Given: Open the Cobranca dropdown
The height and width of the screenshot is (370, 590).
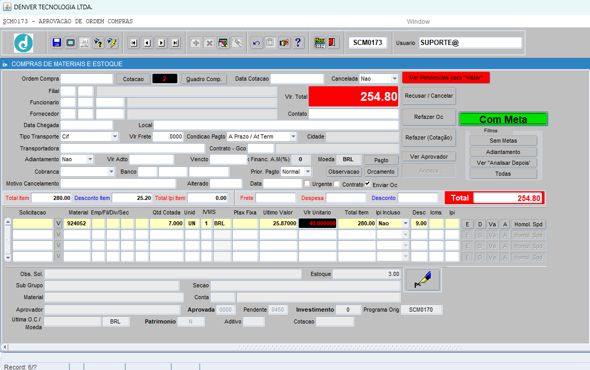Looking at the screenshot, I should tap(111, 172).
